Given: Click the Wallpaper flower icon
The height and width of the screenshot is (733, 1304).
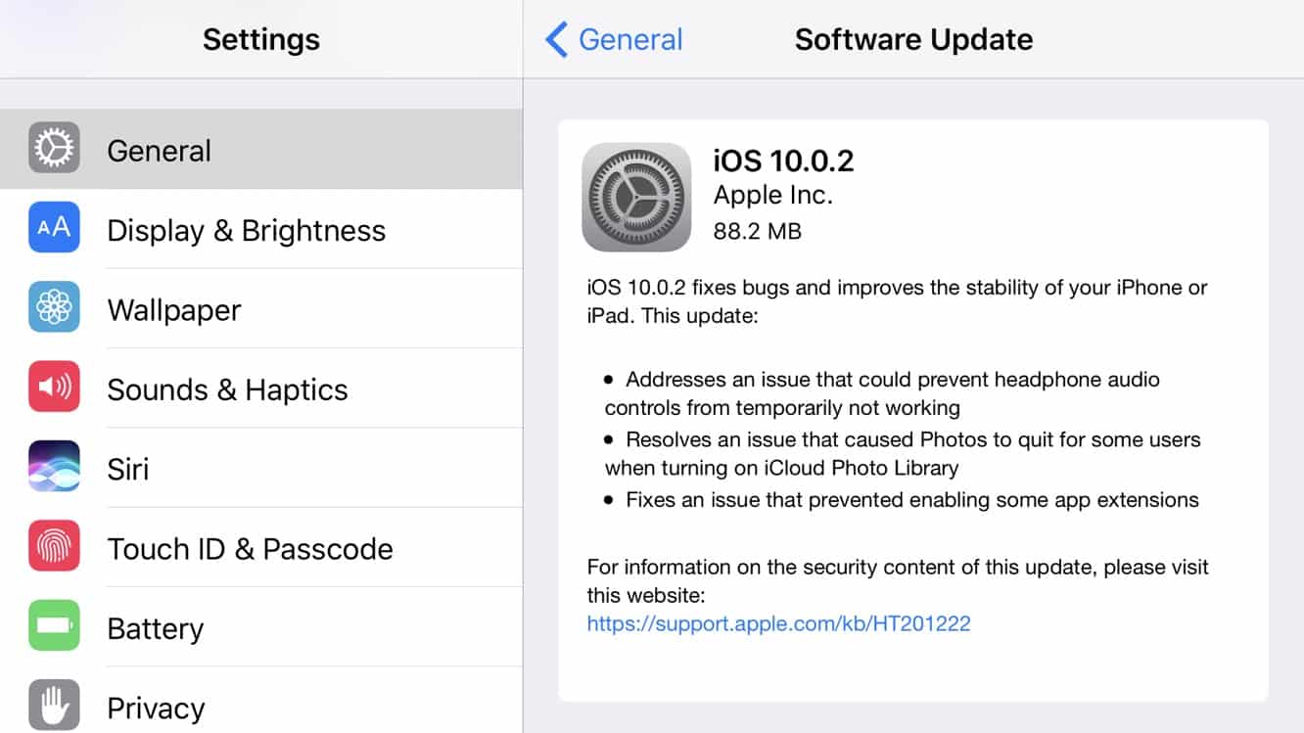Looking at the screenshot, I should pos(54,308).
